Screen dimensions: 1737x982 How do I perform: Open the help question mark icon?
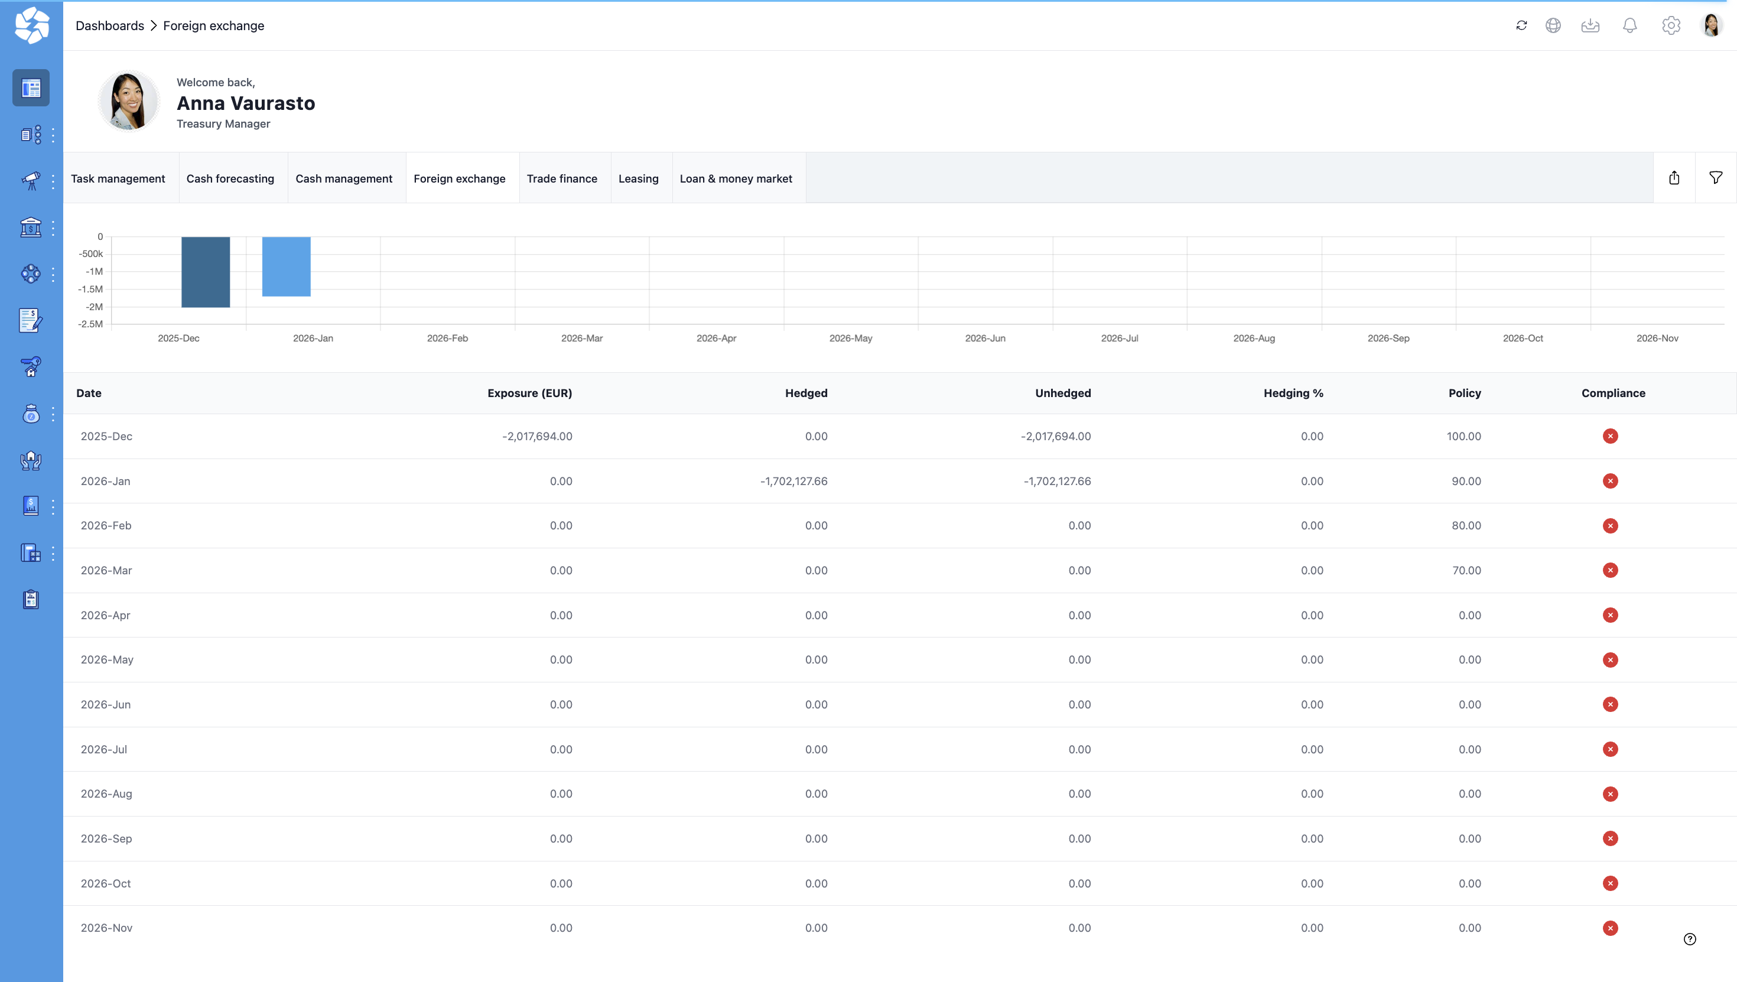pyautogui.click(x=1690, y=939)
